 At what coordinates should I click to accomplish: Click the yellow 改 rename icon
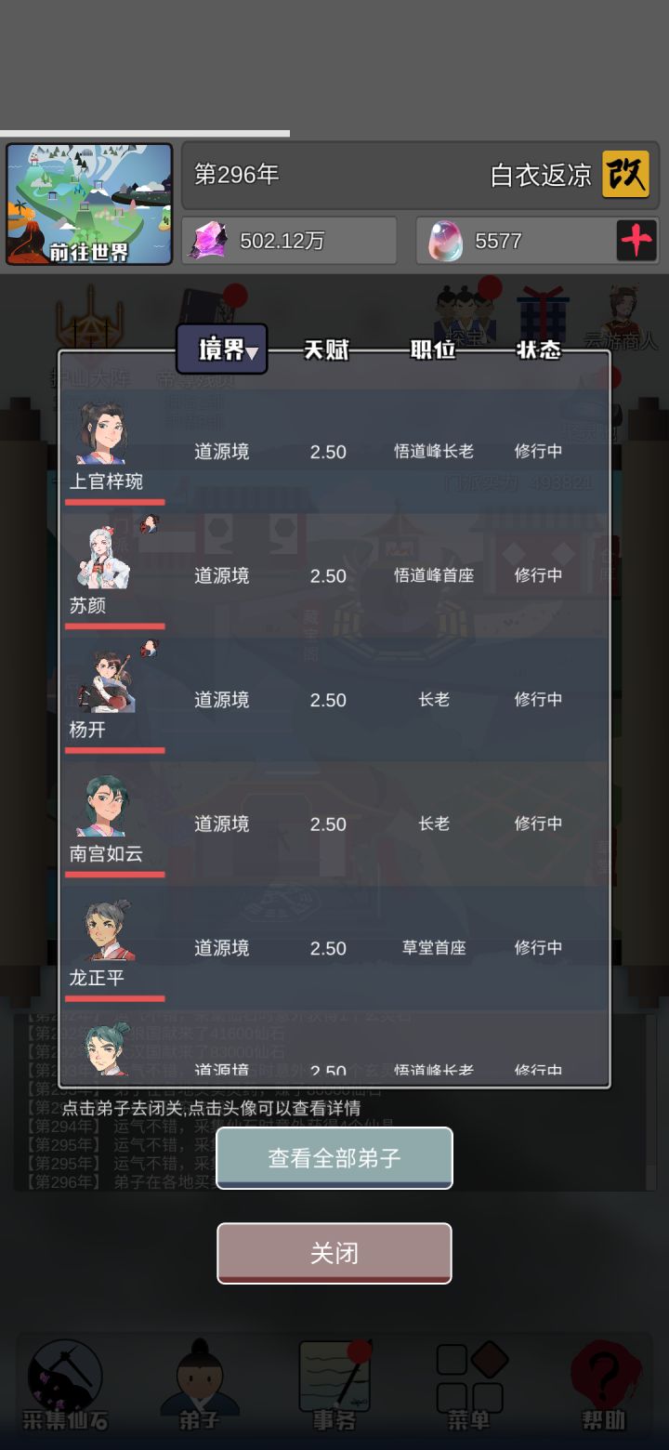(x=625, y=174)
